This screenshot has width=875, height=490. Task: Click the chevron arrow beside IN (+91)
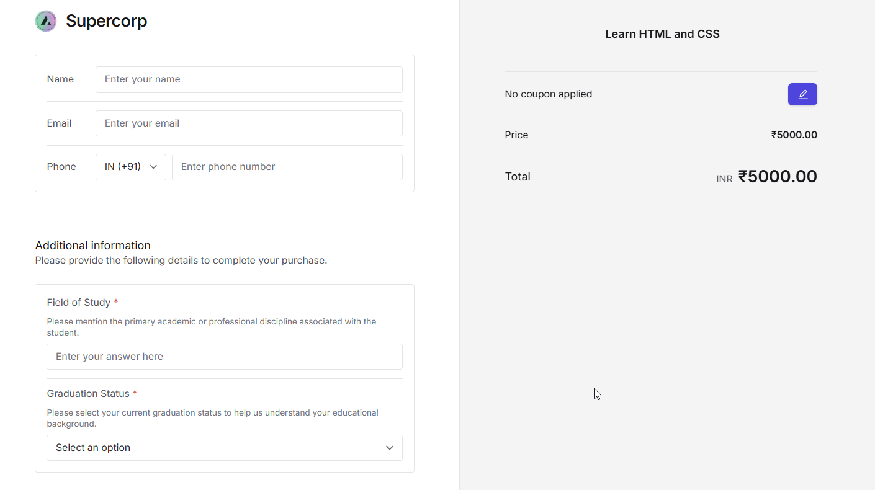[153, 167]
